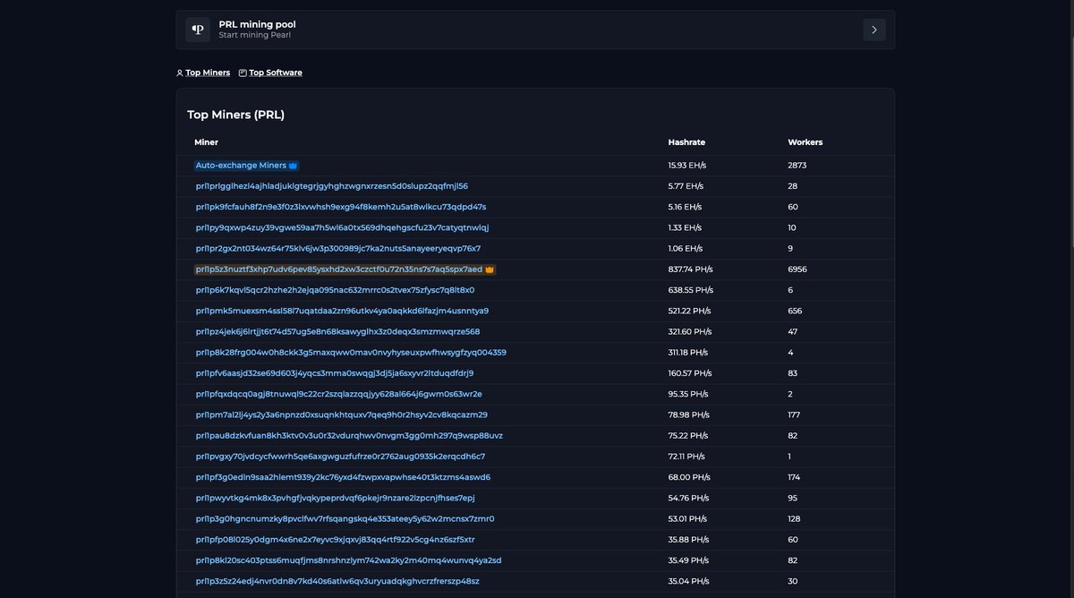Click the 128 workers count
Screen dimensions: 1074x598
click(795, 518)
